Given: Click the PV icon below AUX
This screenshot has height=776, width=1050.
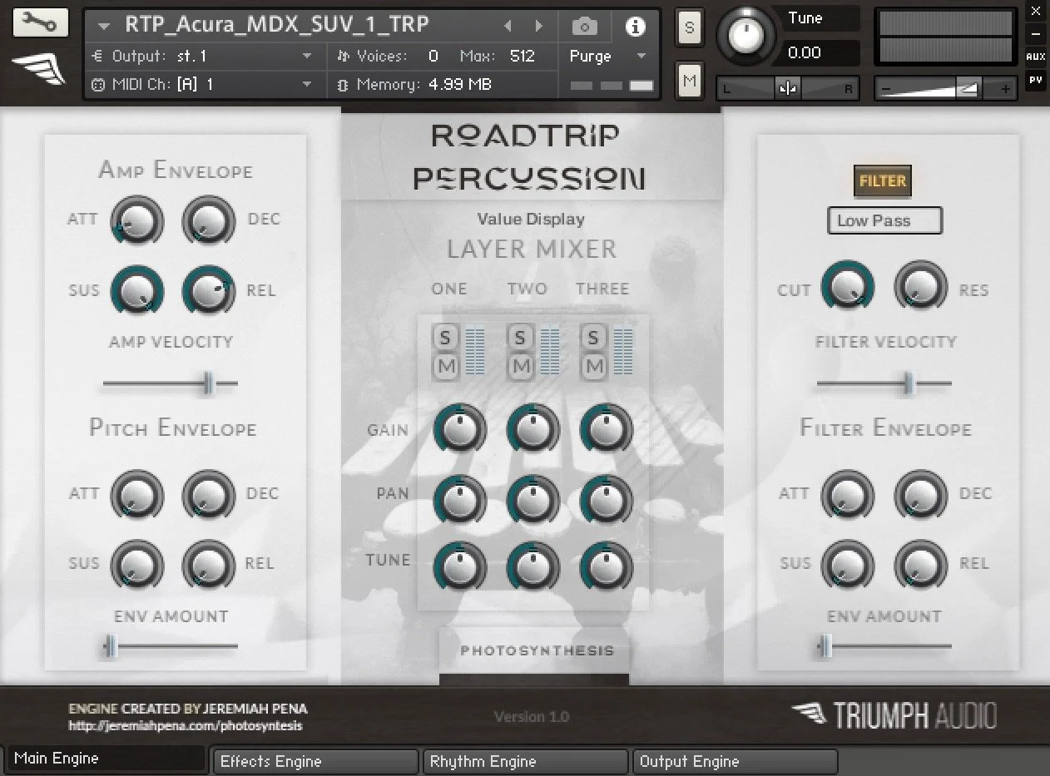Looking at the screenshot, I should tap(1037, 80).
